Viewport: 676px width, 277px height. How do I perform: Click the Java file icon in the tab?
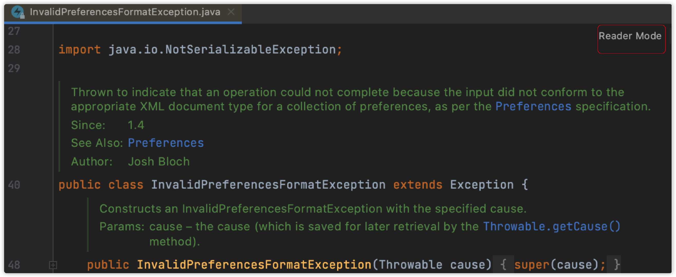coord(18,12)
